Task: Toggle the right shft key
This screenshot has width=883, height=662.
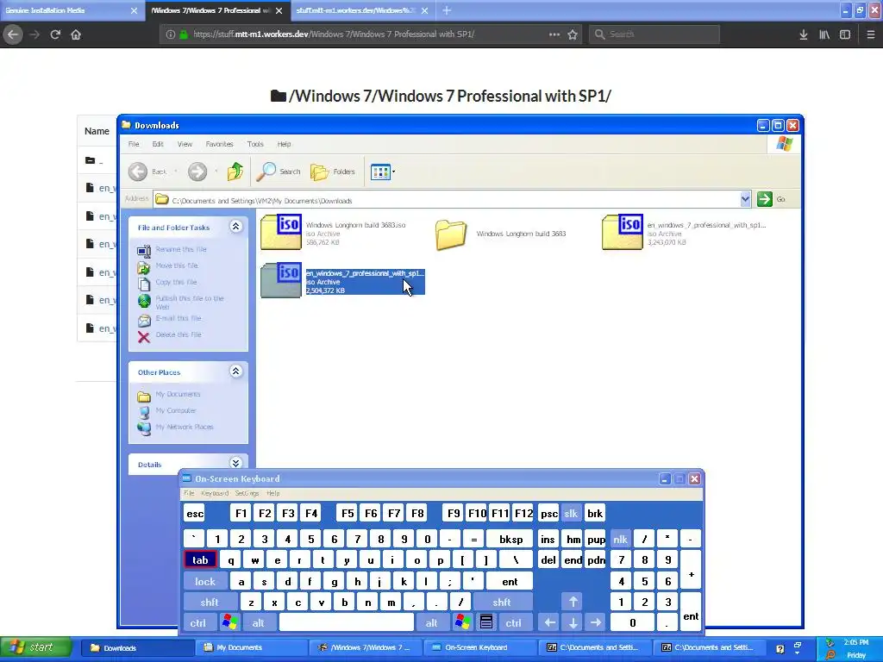Action: [502, 603]
